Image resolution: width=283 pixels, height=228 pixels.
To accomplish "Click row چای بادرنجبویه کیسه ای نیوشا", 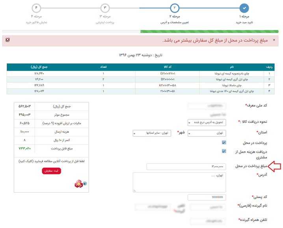I will click(x=141, y=74).
